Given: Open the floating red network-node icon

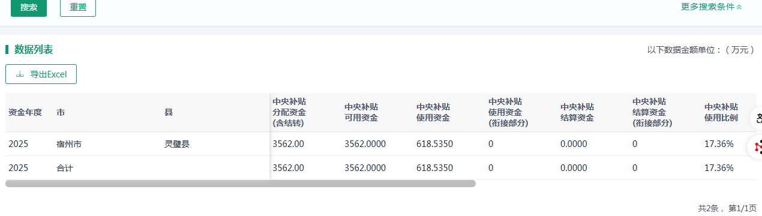Looking at the screenshot, I should tap(757, 146).
